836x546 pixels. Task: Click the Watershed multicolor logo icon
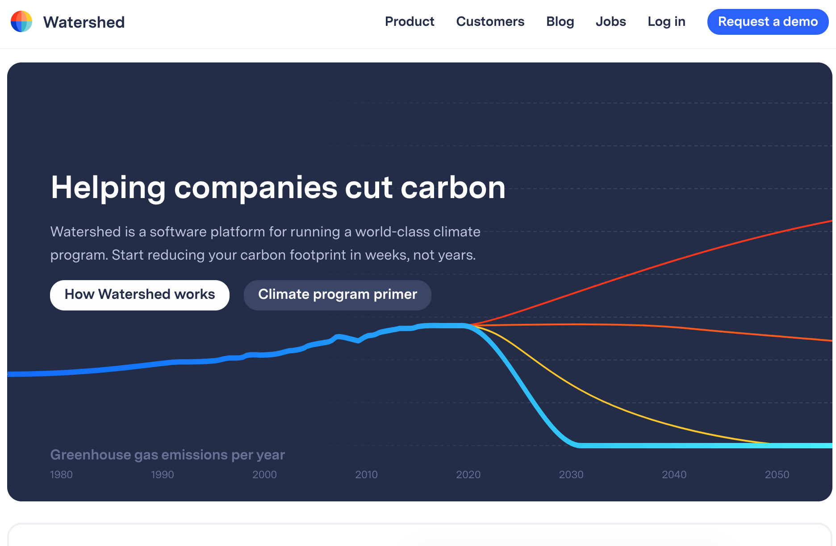click(x=21, y=21)
